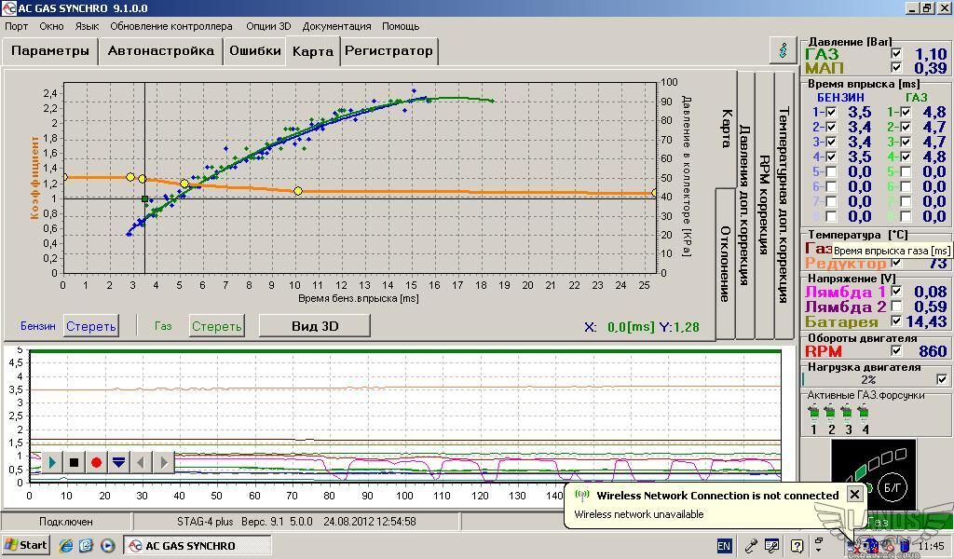This screenshot has width=954, height=559.
Task: Click Стереть button next to Бензин
Action: tap(91, 326)
